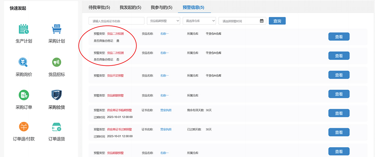Image resolution: width=375 pixels, height=157 pixels.
Task: Expand the 请选择仓库 warehouse dropdown
Action: coord(199,21)
